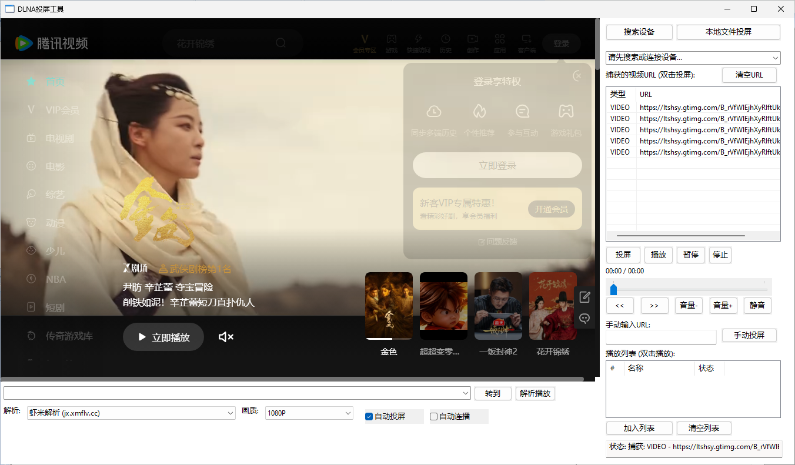Click the 清空列表 button
The height and width of the screenshot is (465, 795).
(704, 428)
